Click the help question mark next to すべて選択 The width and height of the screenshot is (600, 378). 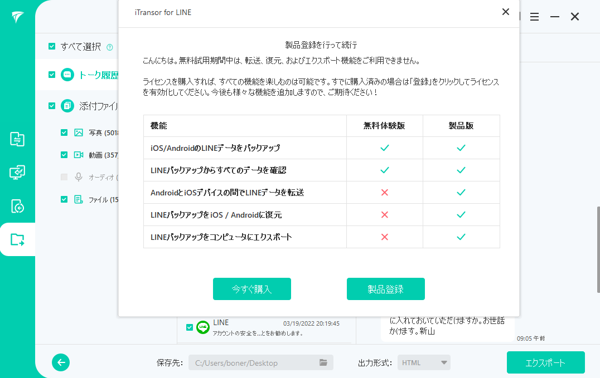tap(110, 47)
